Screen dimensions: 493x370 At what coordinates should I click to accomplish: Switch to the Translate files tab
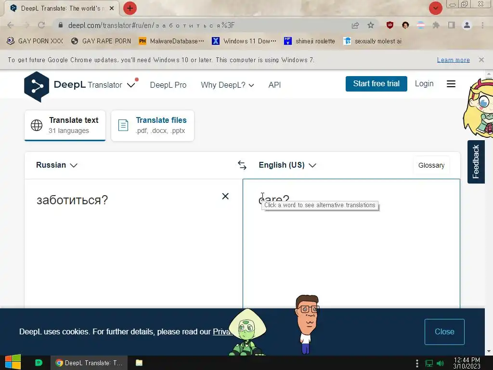(x=153, y=125)
